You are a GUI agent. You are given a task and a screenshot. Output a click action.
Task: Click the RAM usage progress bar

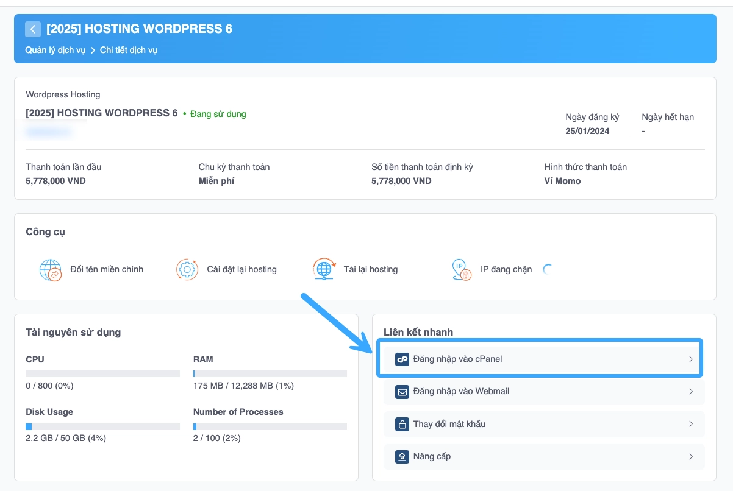coord(270,373)
